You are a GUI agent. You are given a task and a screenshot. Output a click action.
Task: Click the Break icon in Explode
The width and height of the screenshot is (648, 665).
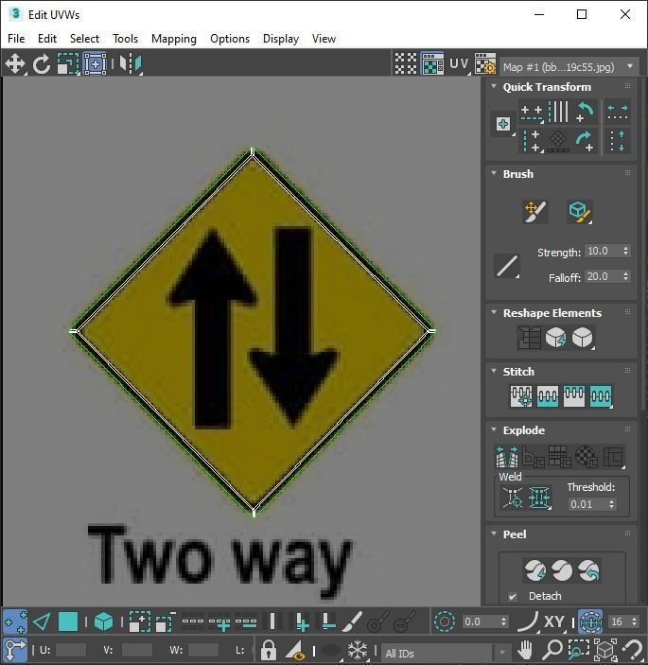point(507,457)
